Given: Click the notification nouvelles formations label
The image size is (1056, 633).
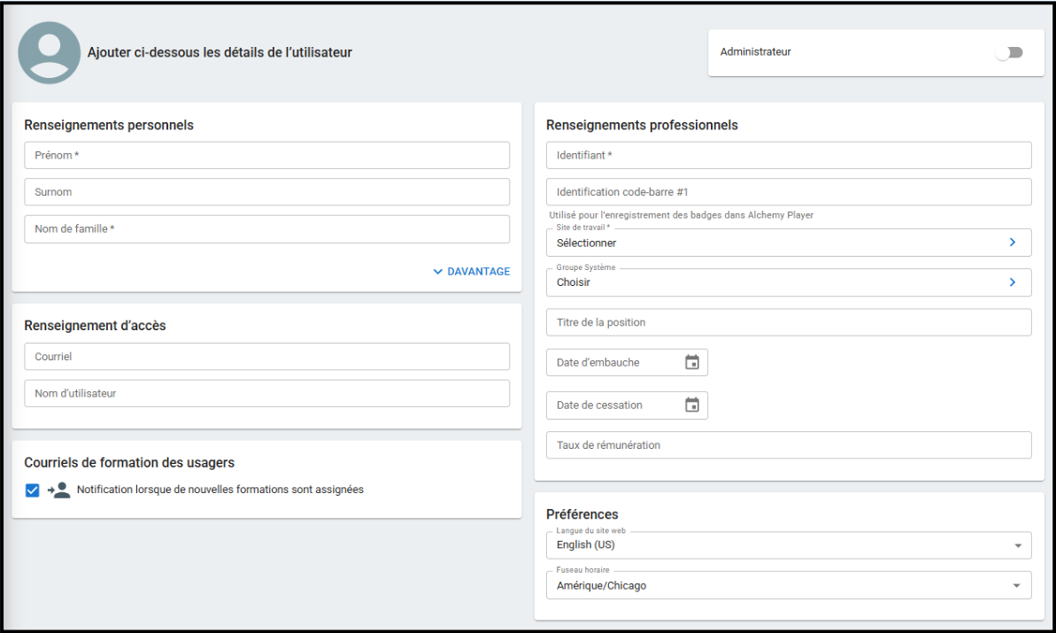Looking at the screenshot, I should tap(220, 490).
